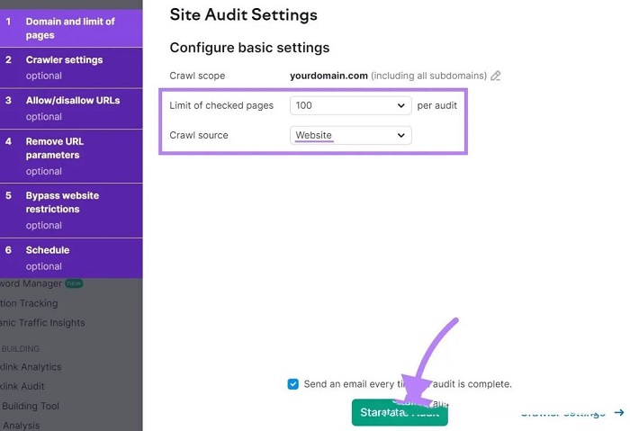The width and height of the screenshot is (630, 431).
Task: Open Organic Traffic Insights in the sidebar
Action: tap(42, 322)
